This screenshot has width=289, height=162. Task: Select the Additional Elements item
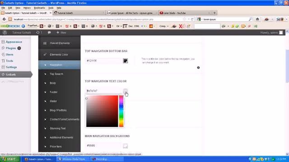click(x=59, y=137)
